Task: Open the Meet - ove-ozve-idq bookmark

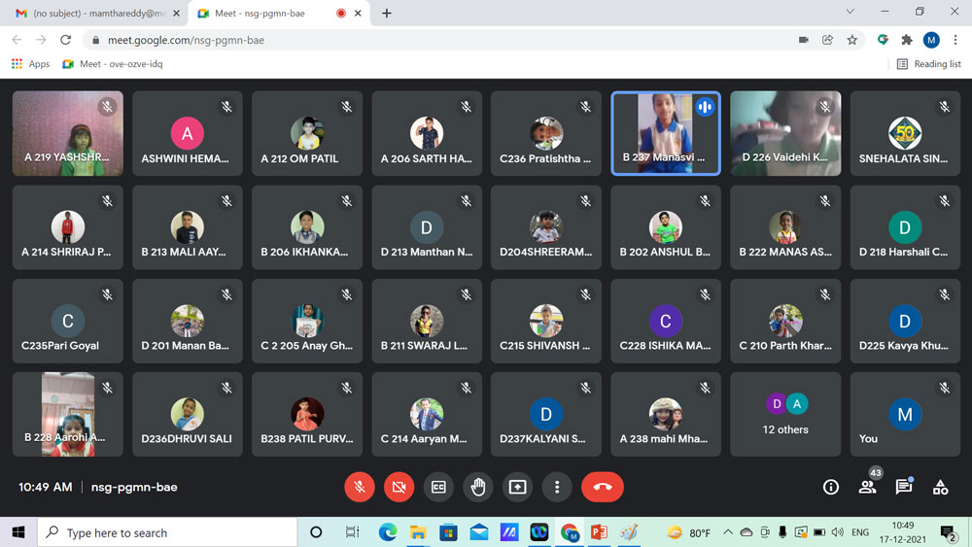Action: [x=113, y=64]
